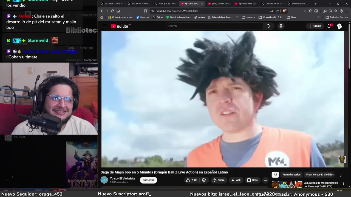The image size is (351, 197).
Task: Show hidden bookmarks with double chevron
Action: pos(318,17)
